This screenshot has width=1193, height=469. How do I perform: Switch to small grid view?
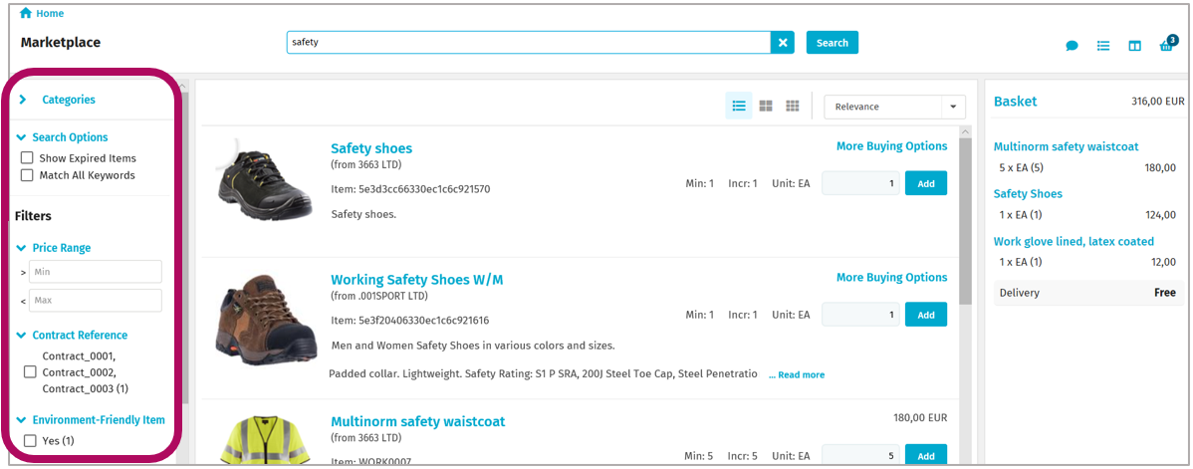point(793,106)
